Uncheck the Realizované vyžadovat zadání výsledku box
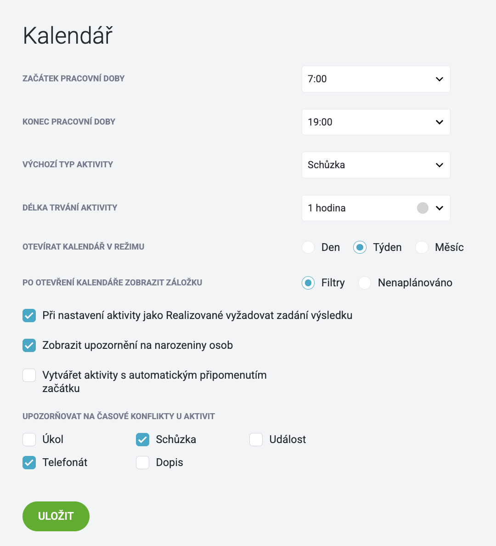 pyautogui.click(x=29, y=315)
